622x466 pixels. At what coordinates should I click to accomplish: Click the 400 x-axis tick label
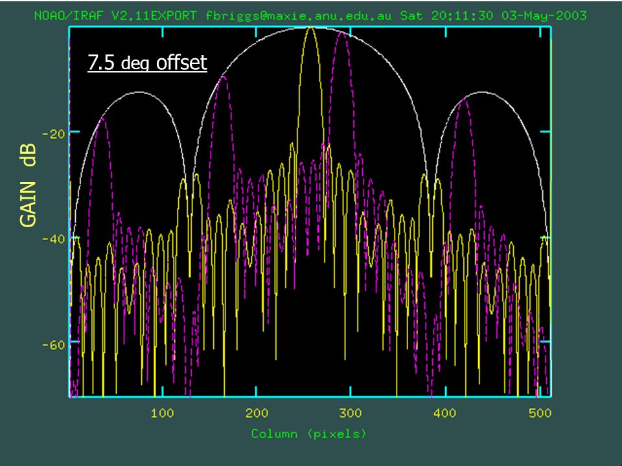click(x=444, y=414)
